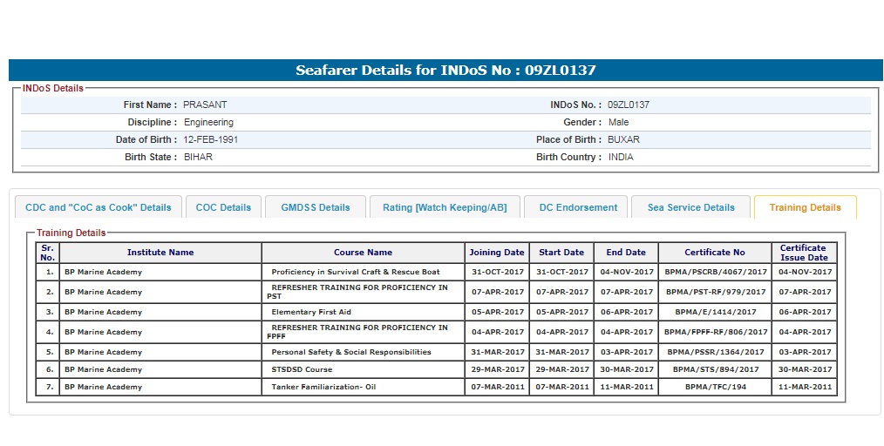884x446 pixels.
Task: Open the GMDSS Details tab
Action: 315,207
